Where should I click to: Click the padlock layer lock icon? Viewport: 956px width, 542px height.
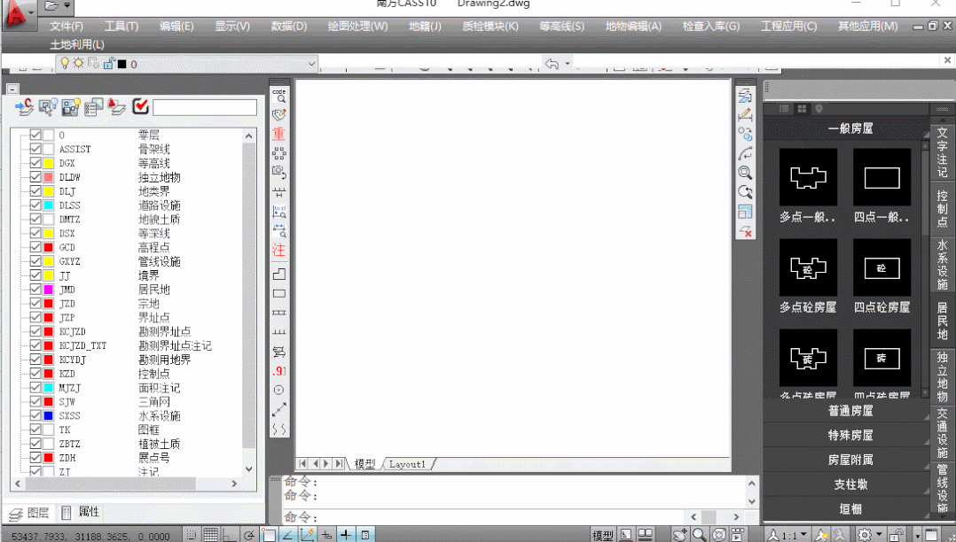coord(108,64)
